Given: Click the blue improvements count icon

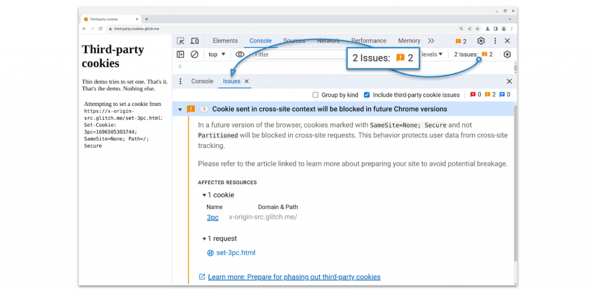Looking at the screenshot, I should click(x=502, y=94).
